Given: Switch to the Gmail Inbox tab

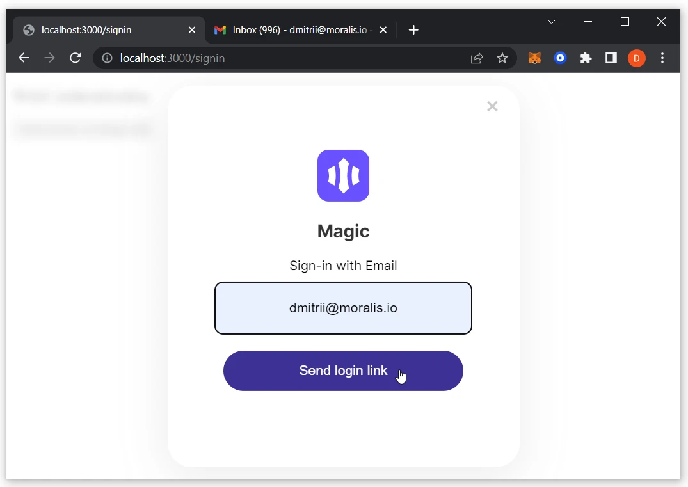Looking at the screenshot, I should 294,29.
